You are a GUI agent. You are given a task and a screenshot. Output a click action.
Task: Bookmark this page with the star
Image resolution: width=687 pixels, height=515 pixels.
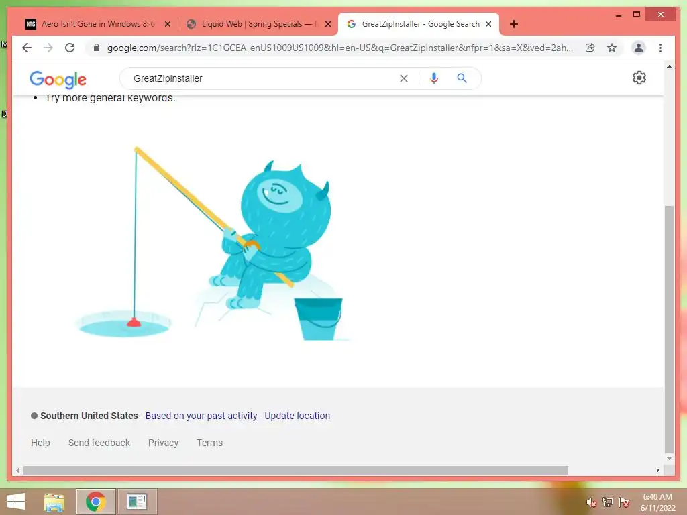click(612, 48)
